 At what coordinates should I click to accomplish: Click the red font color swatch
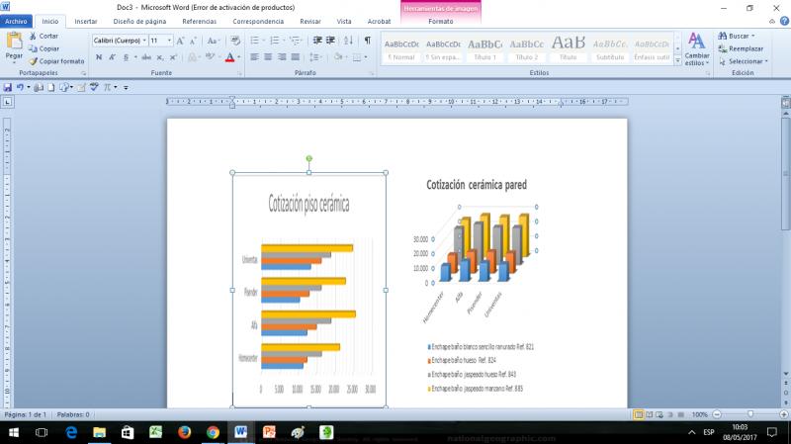pos(230,57)
